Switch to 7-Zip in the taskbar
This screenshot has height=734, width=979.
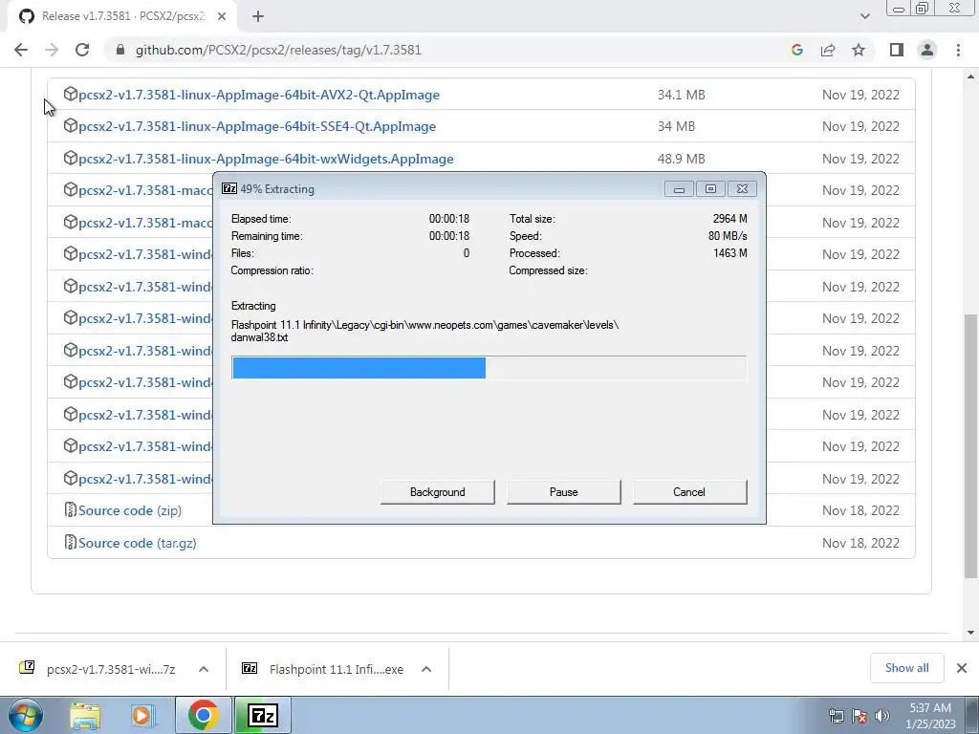pyautogui.click(x=262, y=715)
